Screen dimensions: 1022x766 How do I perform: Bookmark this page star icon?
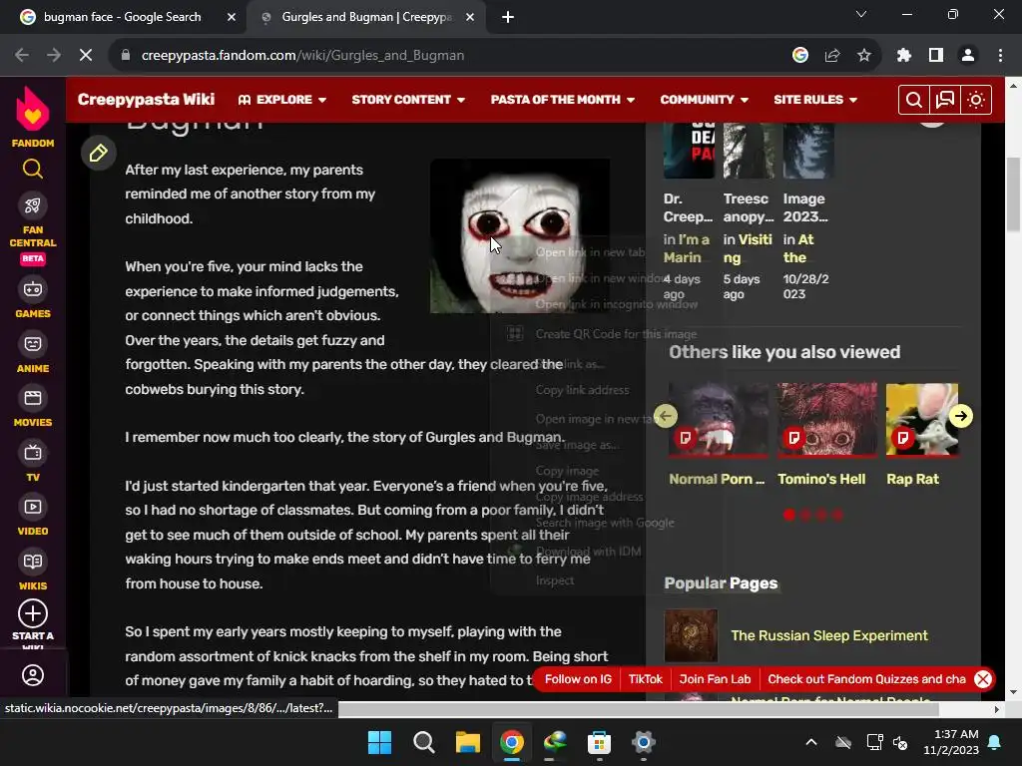click(x=864, y=56)
